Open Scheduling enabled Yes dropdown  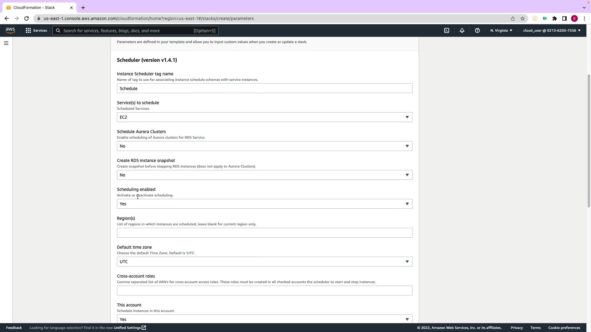[x=264, y=204]
